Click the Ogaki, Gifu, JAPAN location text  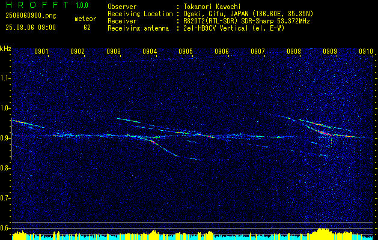(x=248, y=14)
